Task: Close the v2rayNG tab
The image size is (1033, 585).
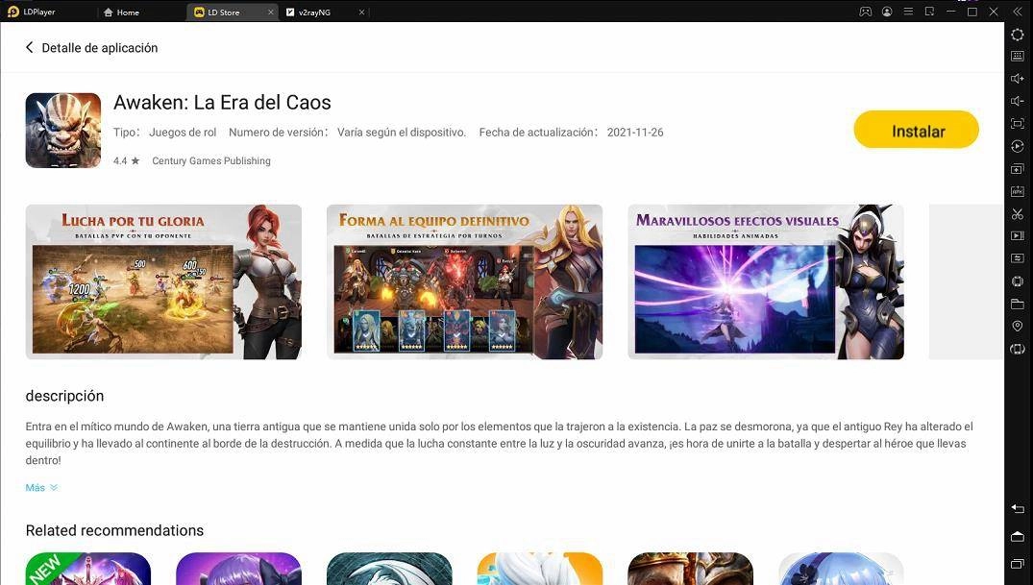Action: click(361, 12)
